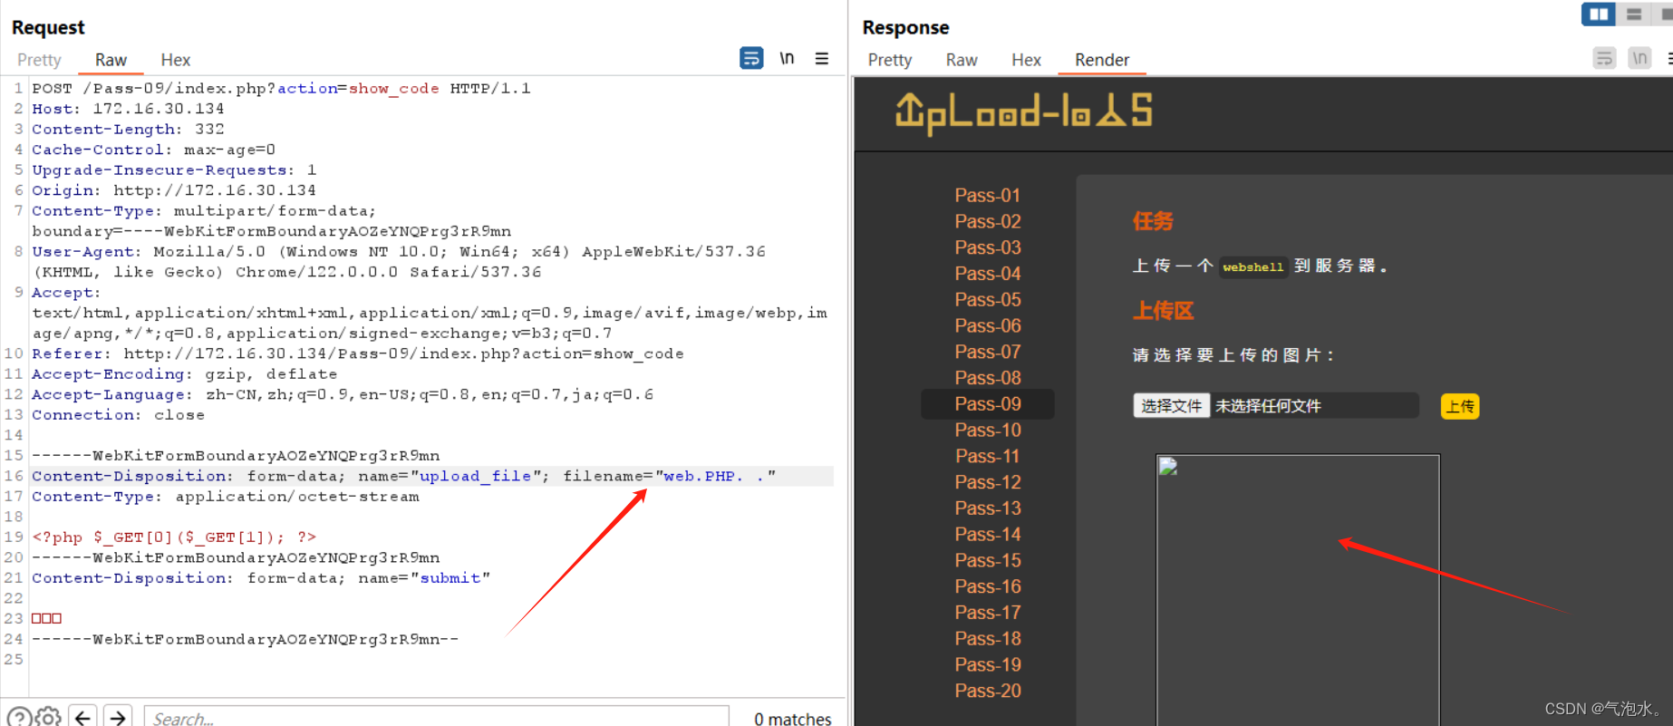Open Pass-06 link
This screenshot has height=726, width=1673.
[987, 325]
